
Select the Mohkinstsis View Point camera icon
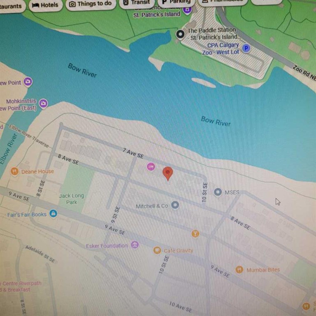point(43,103)
